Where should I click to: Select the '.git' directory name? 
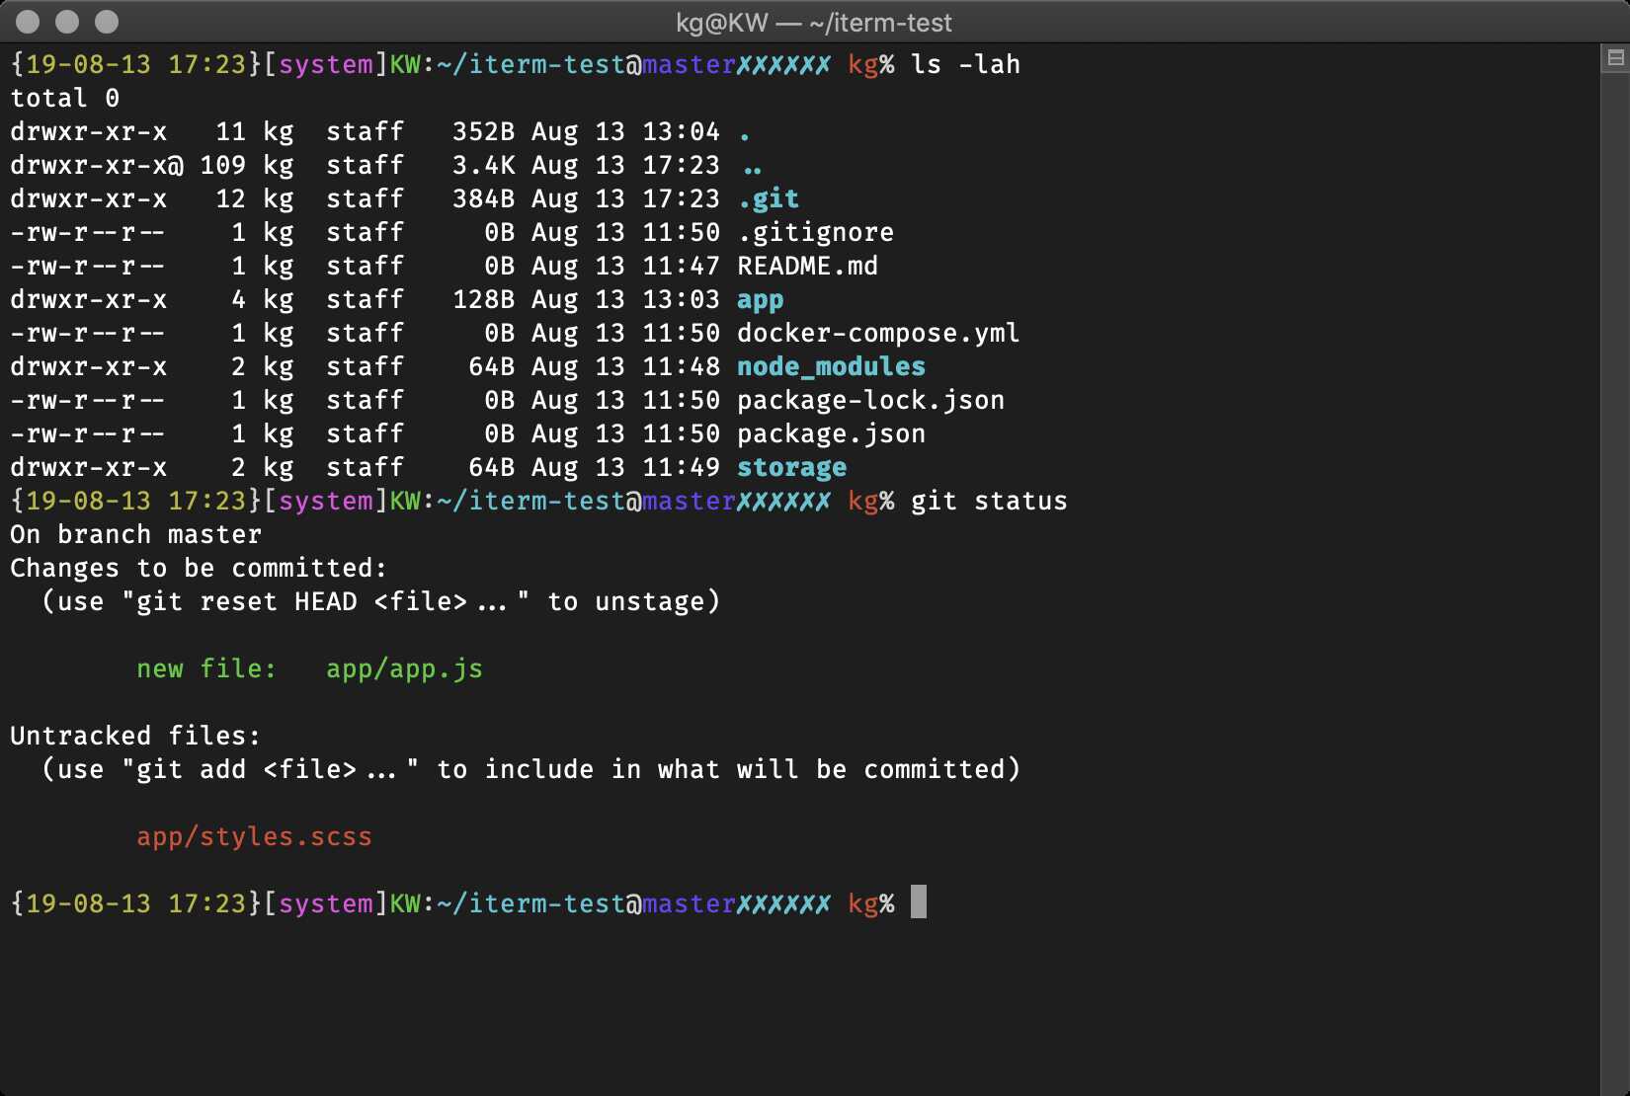click(769, 199)
